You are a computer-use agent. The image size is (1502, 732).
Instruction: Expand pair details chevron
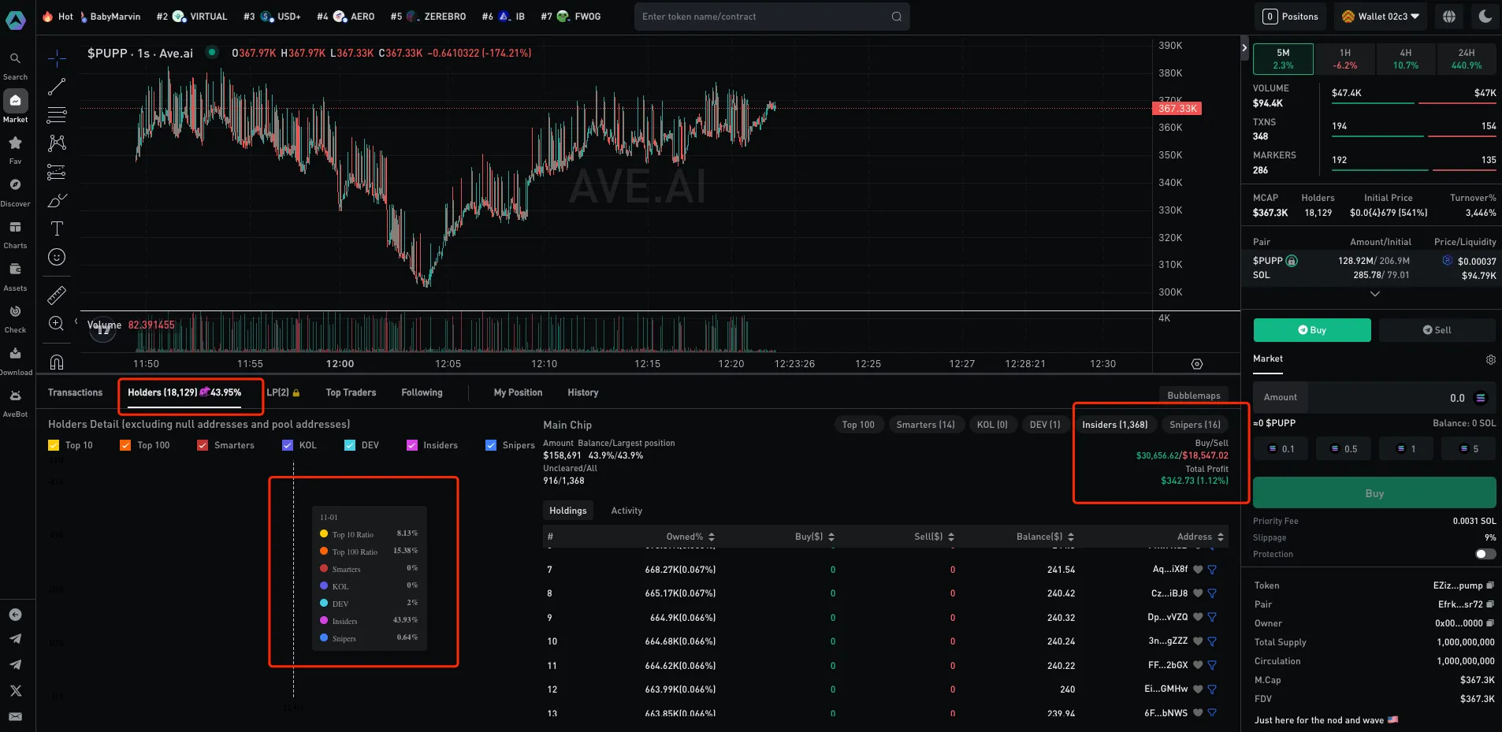coord(1375,294)
